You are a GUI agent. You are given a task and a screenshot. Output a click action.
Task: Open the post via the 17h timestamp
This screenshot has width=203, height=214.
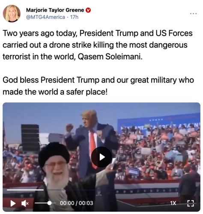(74, 17)
